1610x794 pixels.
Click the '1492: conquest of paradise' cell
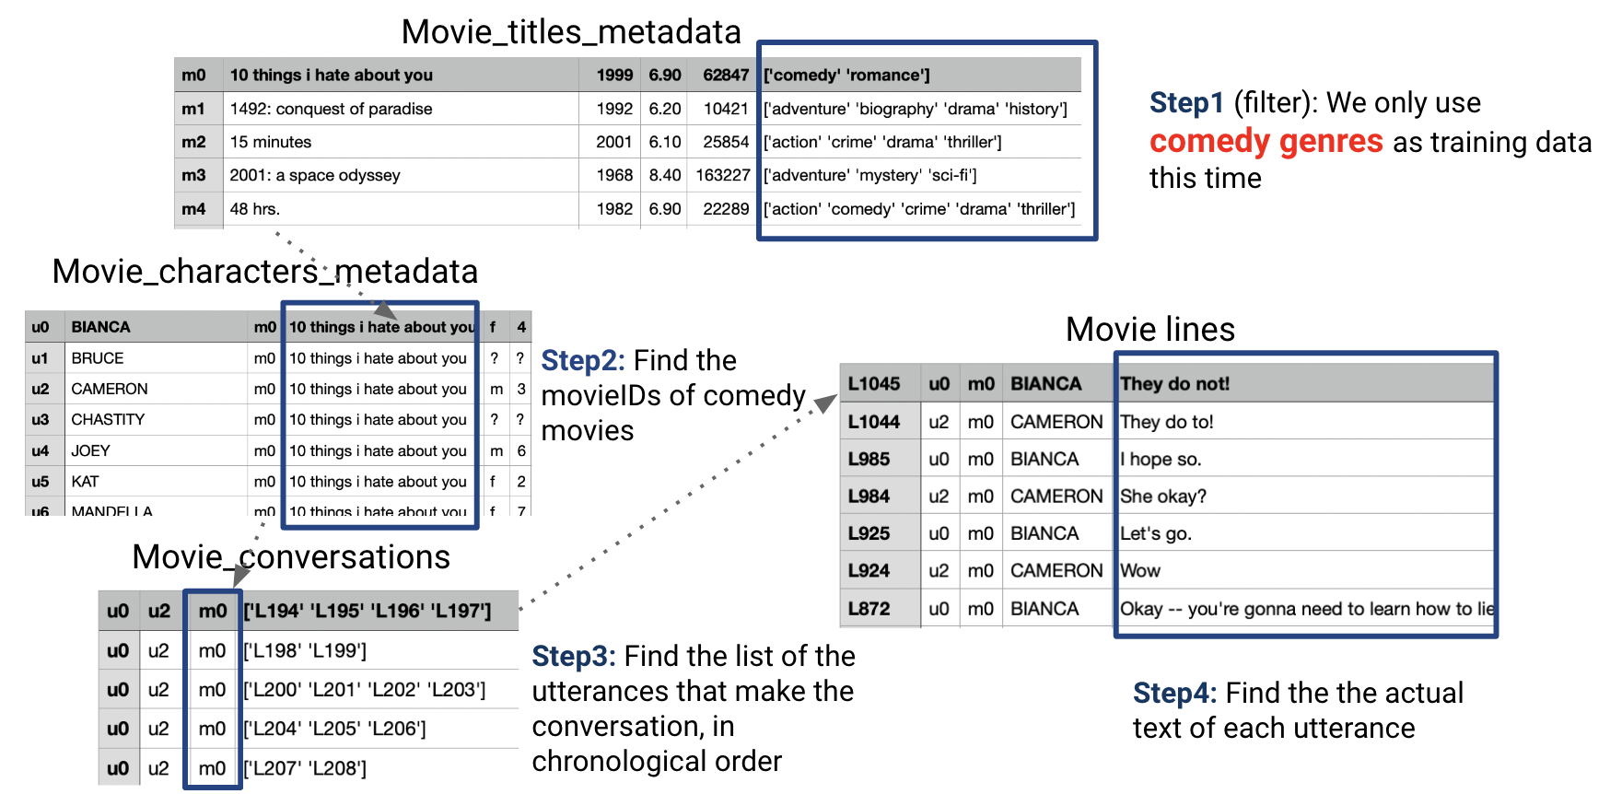(x=331, y=109)
